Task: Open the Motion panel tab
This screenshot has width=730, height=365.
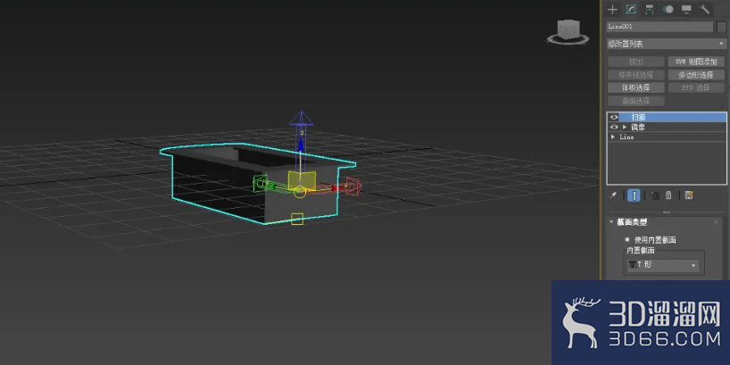Action: click(x=668, y=9)
